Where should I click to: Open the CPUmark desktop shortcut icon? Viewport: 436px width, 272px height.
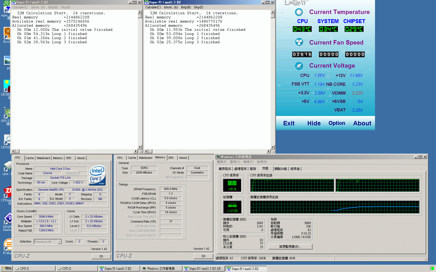point(7,192)
